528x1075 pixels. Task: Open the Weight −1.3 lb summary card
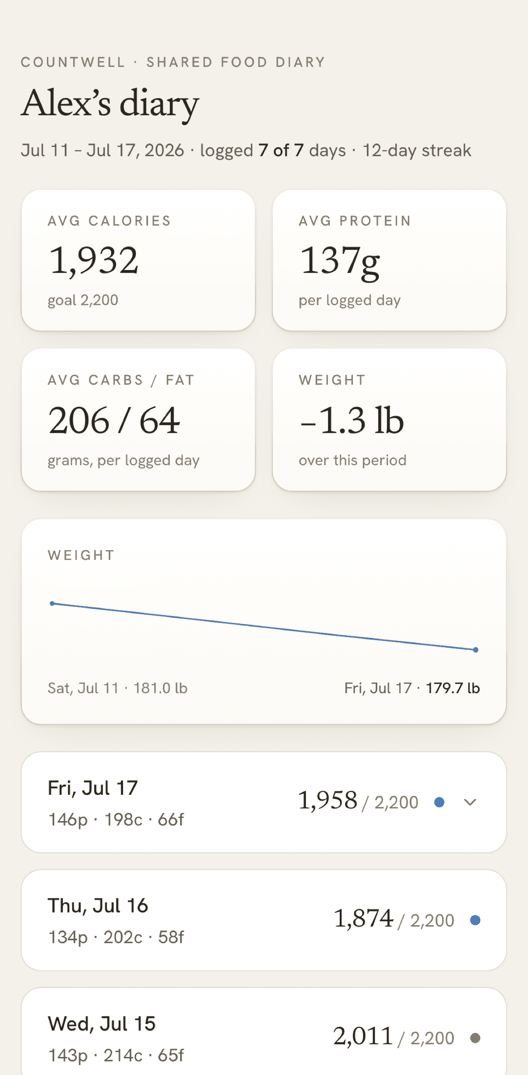pos(389,420)
